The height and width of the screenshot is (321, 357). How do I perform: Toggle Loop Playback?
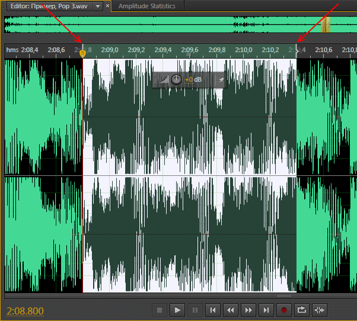point(302,310)
